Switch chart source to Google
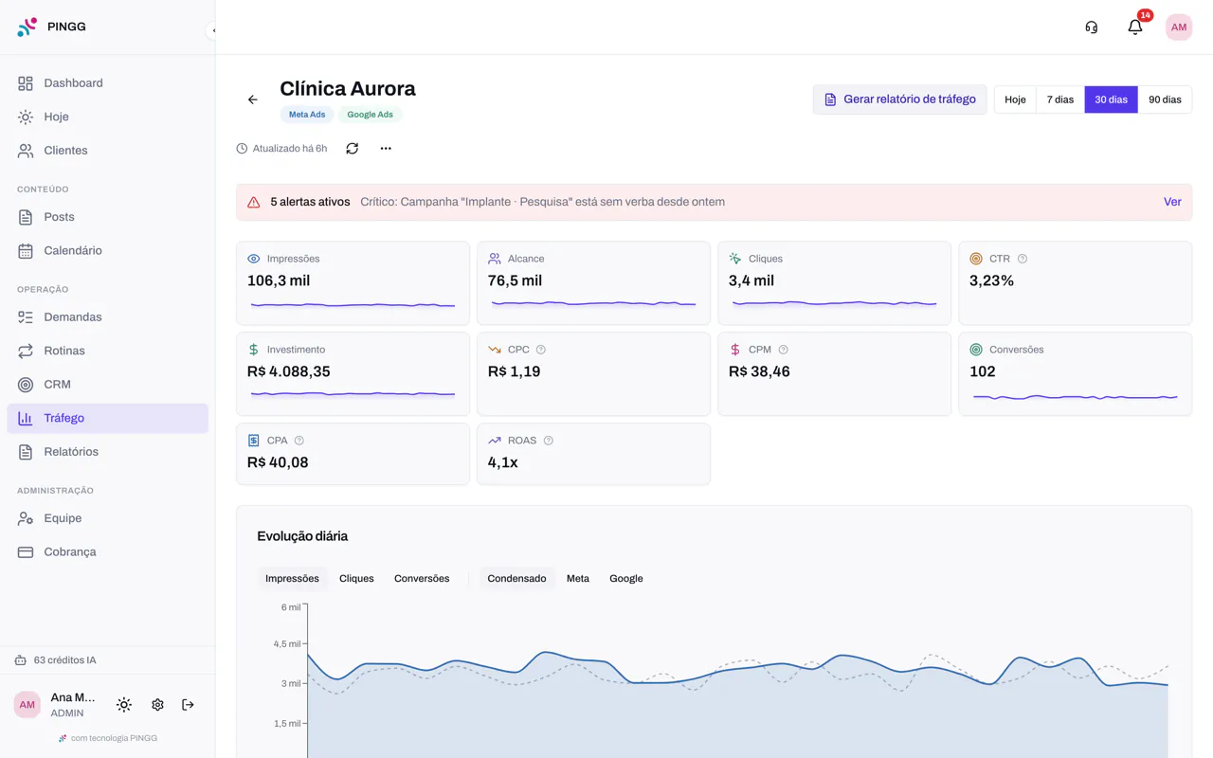The width and height of the screenshot is (1213, 758). pyautogui.click(x=626, y=578)
